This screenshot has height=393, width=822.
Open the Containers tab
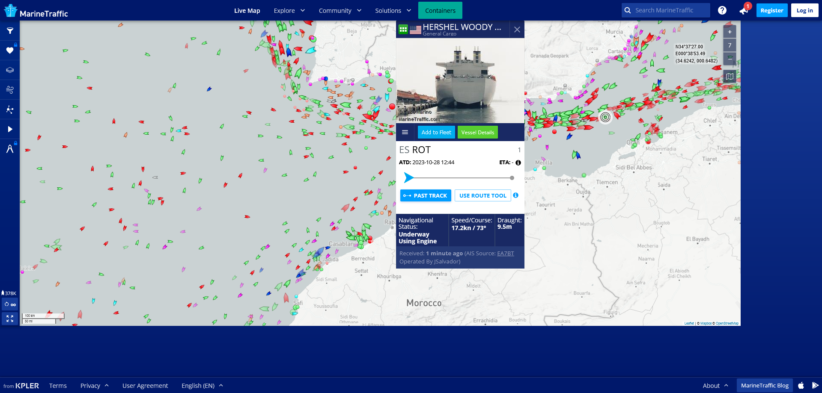440,10
